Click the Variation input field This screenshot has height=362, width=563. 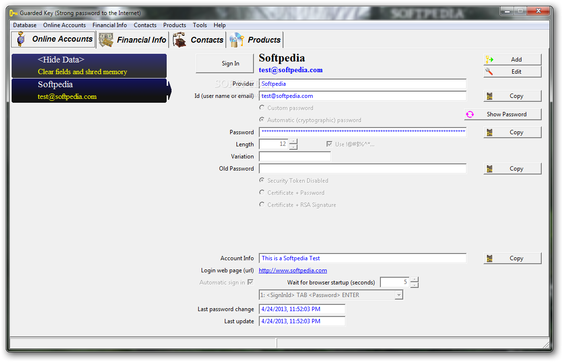(x=295, y=157)
